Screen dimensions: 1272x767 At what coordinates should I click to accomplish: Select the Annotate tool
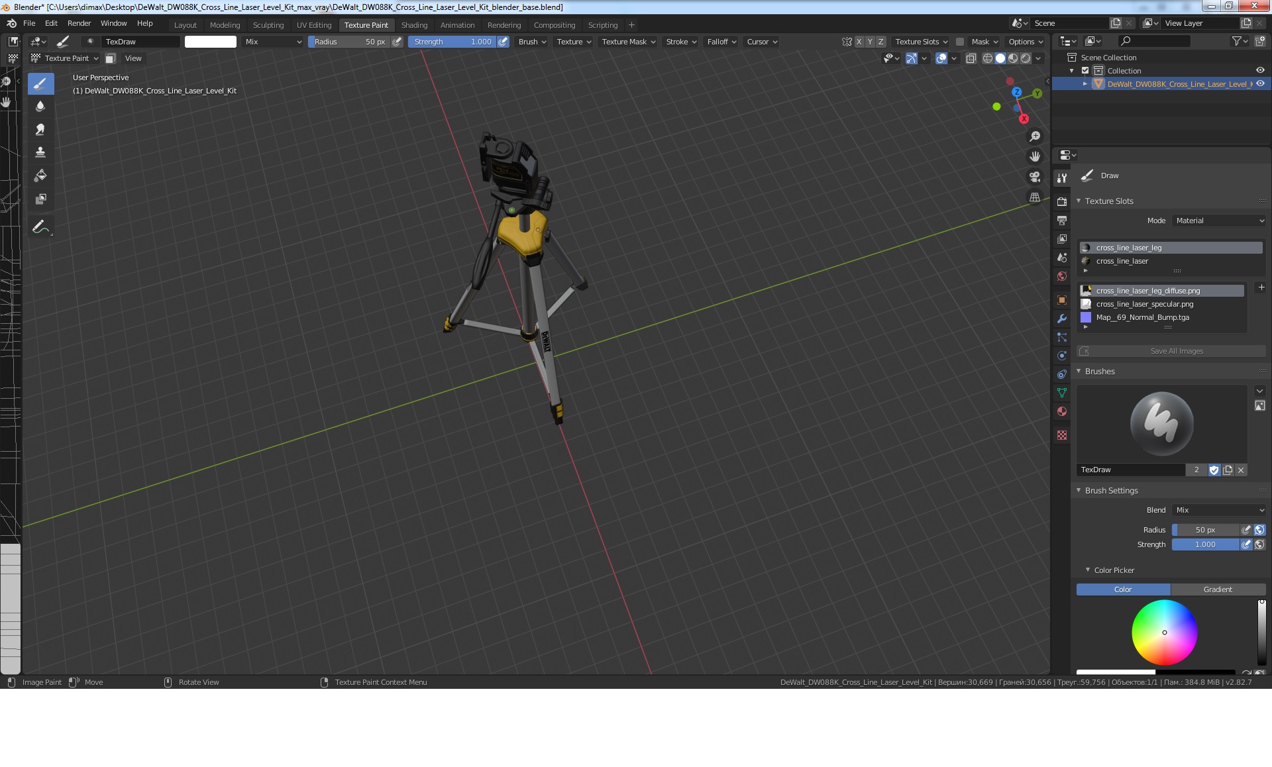[40, 227]
